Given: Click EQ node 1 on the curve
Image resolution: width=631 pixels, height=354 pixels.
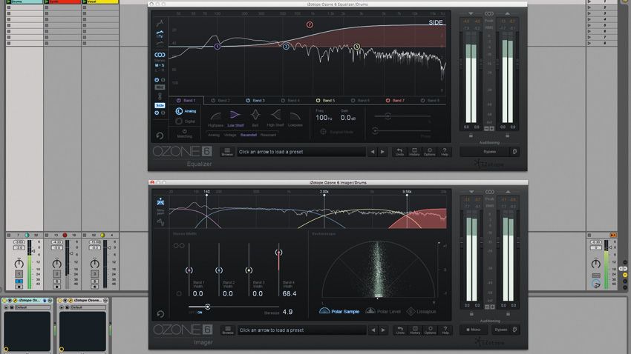Looking at the screenshot, I should [x=217, y=47].
